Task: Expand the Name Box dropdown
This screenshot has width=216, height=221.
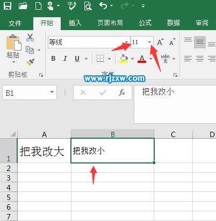Action: click(52, 92)
